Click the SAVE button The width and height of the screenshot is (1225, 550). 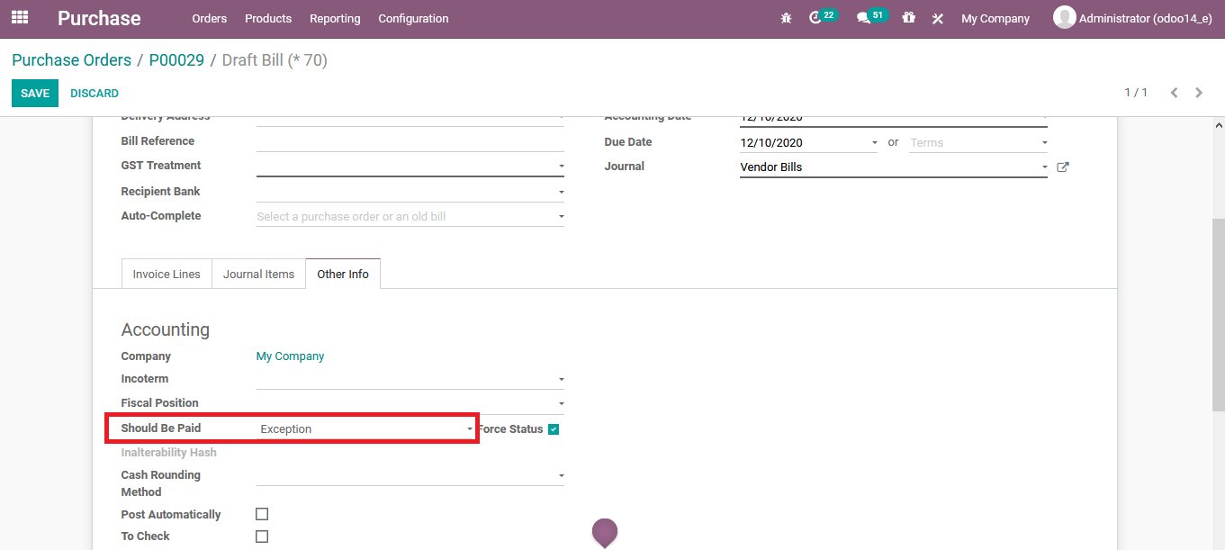(35, 94)
